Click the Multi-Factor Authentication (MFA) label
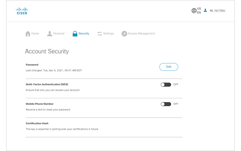241x151 pixels. (47, 84)
